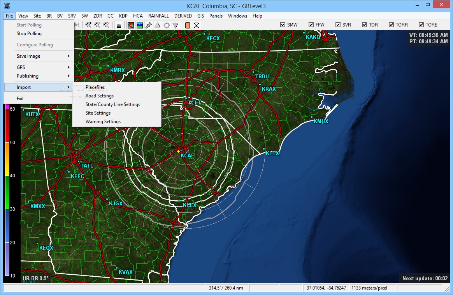Click the circle toolbar icon
453x295 pixels.
[x=167, y=25]
